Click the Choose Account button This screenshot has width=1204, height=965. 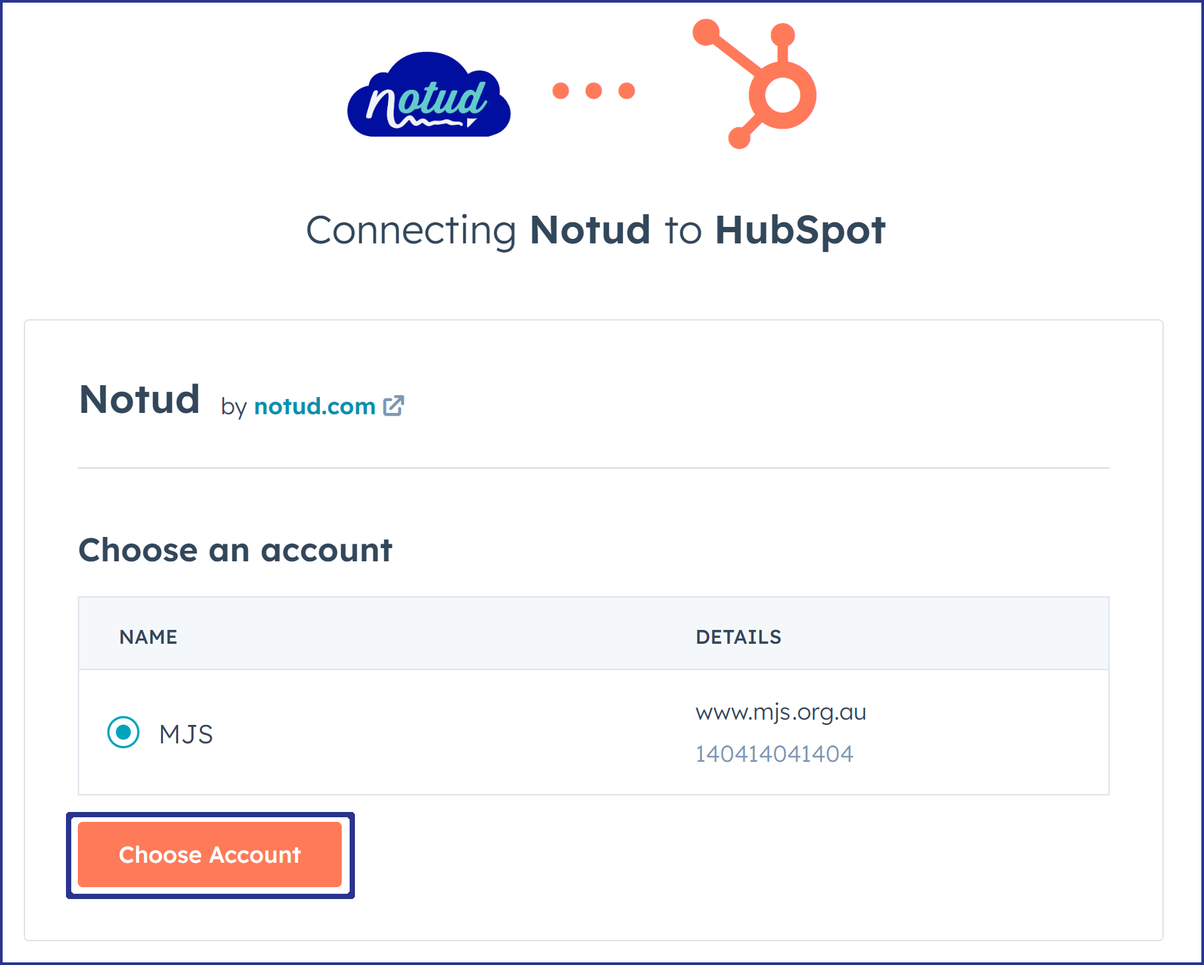[x=210, y=854]
